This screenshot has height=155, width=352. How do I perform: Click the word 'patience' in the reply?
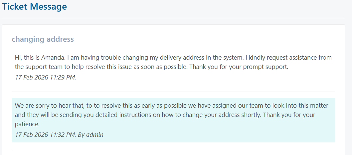tap(27, 125)
